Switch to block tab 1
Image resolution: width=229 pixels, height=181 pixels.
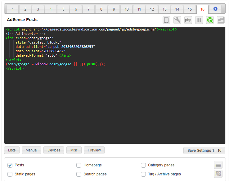[13, 9]
